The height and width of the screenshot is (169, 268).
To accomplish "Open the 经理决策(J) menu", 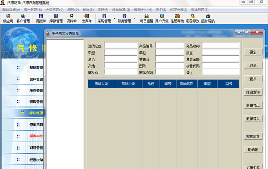I will pyautogui.click(x=178, y=10).
